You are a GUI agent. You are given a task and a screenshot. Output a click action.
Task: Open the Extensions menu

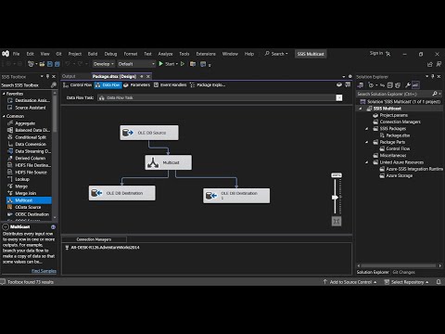tap(206, 54)
